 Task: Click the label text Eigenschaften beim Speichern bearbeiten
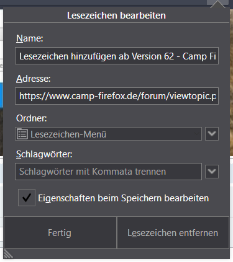coord(124,198)
